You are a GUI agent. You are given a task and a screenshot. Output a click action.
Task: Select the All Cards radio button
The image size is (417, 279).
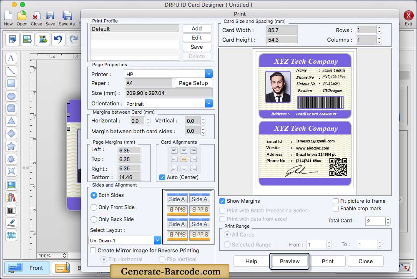pos(227,235)
